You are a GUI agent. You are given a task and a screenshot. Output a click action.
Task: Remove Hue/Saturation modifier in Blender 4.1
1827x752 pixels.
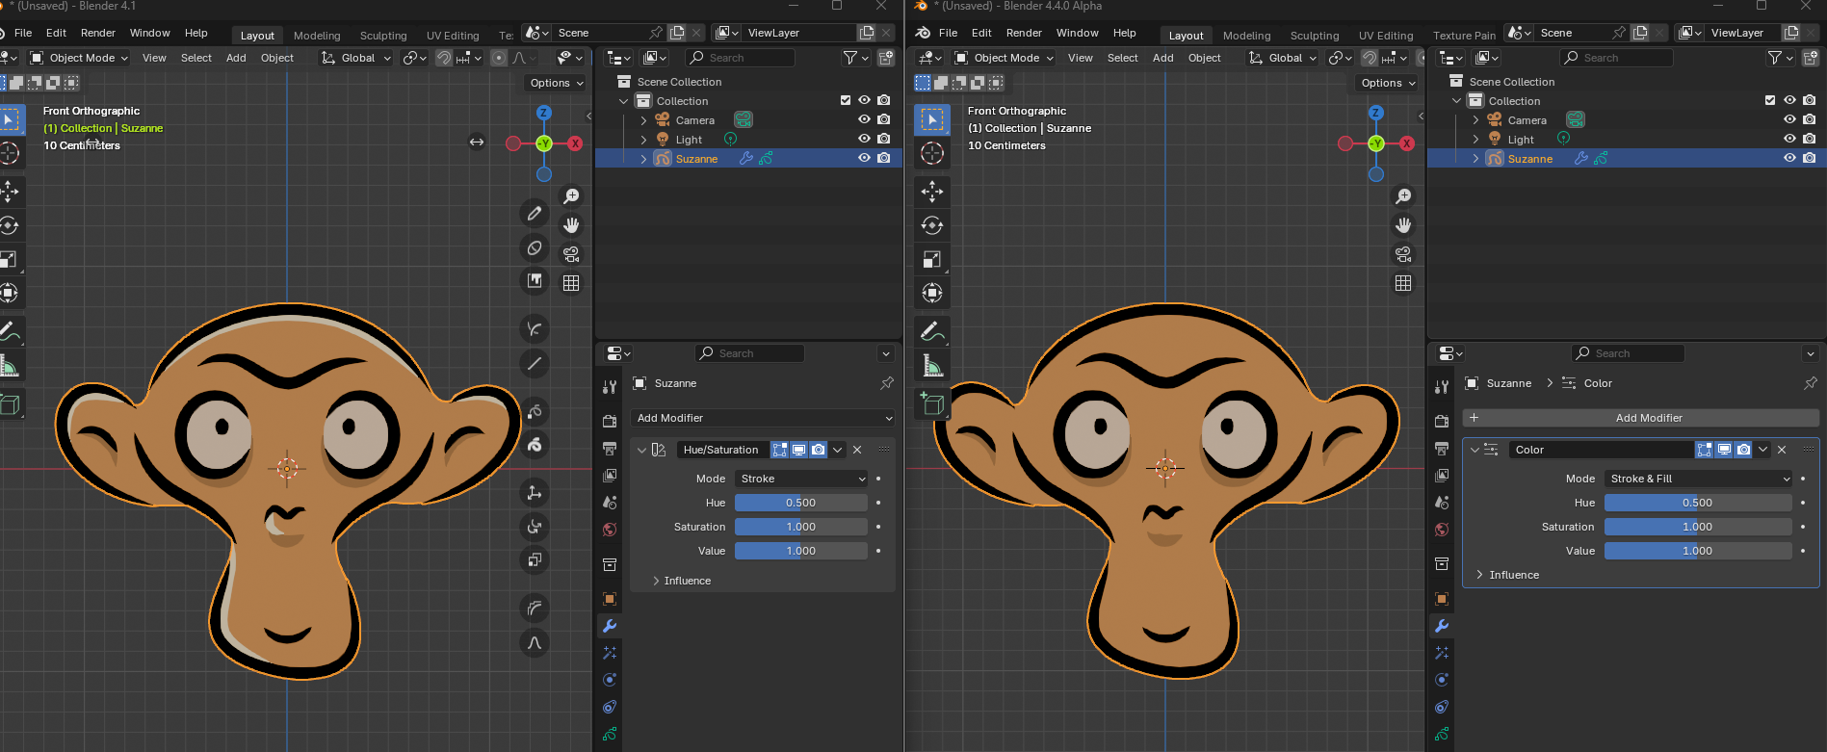coord(857,450)
